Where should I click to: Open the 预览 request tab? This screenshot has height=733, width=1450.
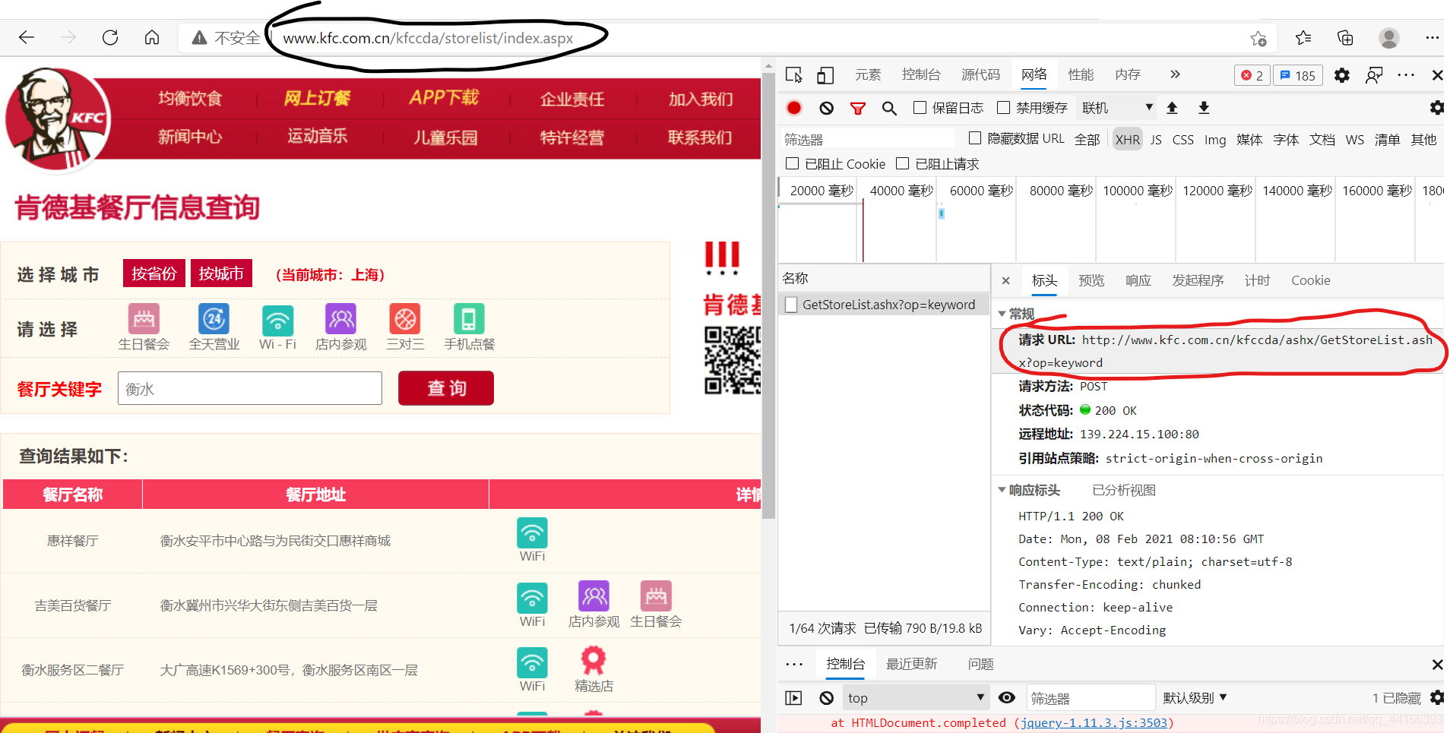pyautogui.click(x=1091, y=280)
